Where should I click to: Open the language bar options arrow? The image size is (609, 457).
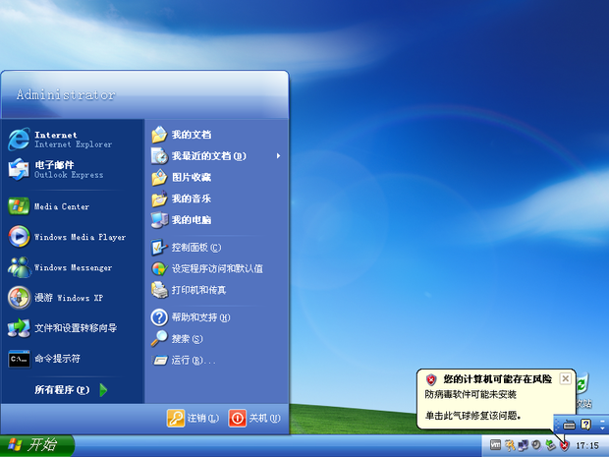[602, 428]
